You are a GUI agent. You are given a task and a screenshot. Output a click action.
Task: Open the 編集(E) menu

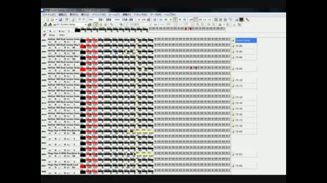pos(62,15)
